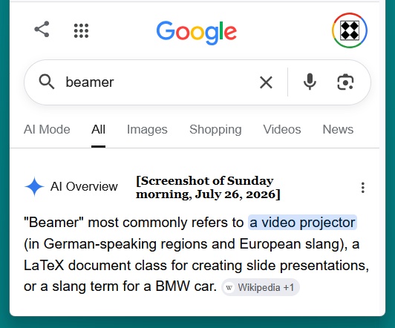Switch to the Images tab

[147, 129]
